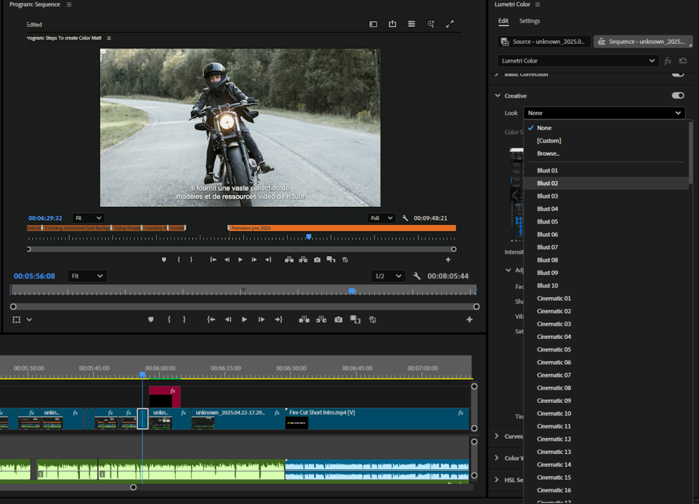
Task: Choose Blust 02 from the Look list
Action: pyautogui.click(x=547, y=183)
